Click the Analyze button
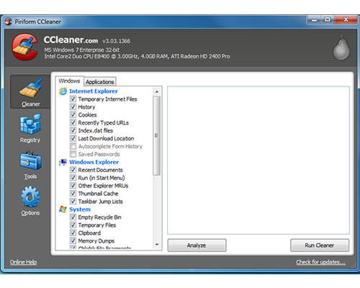 (197, 246)
